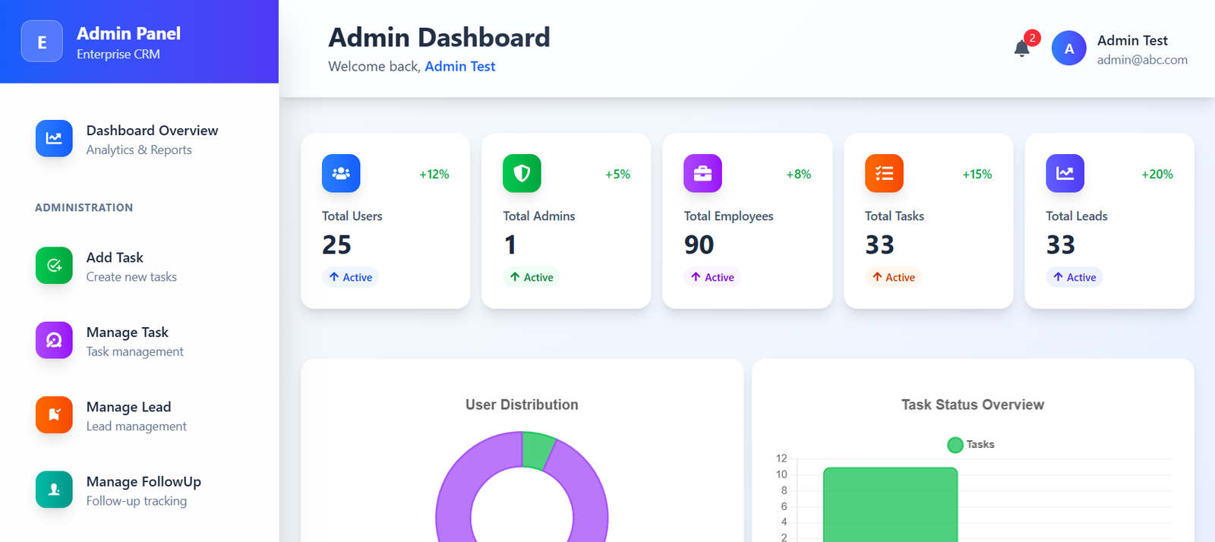Open notifications via the bell icon
Screen dimensions: 1215x542
point(1022,49)
